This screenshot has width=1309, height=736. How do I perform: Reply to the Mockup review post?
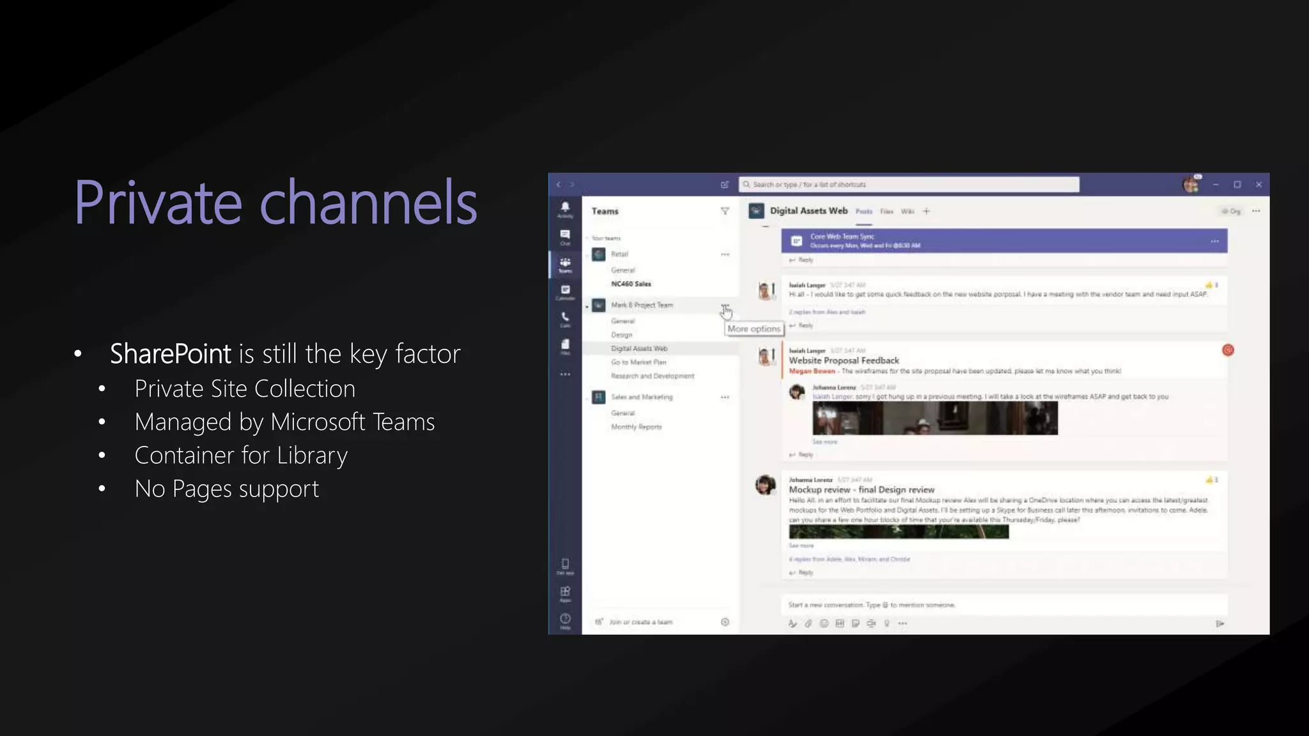[801, 573]
